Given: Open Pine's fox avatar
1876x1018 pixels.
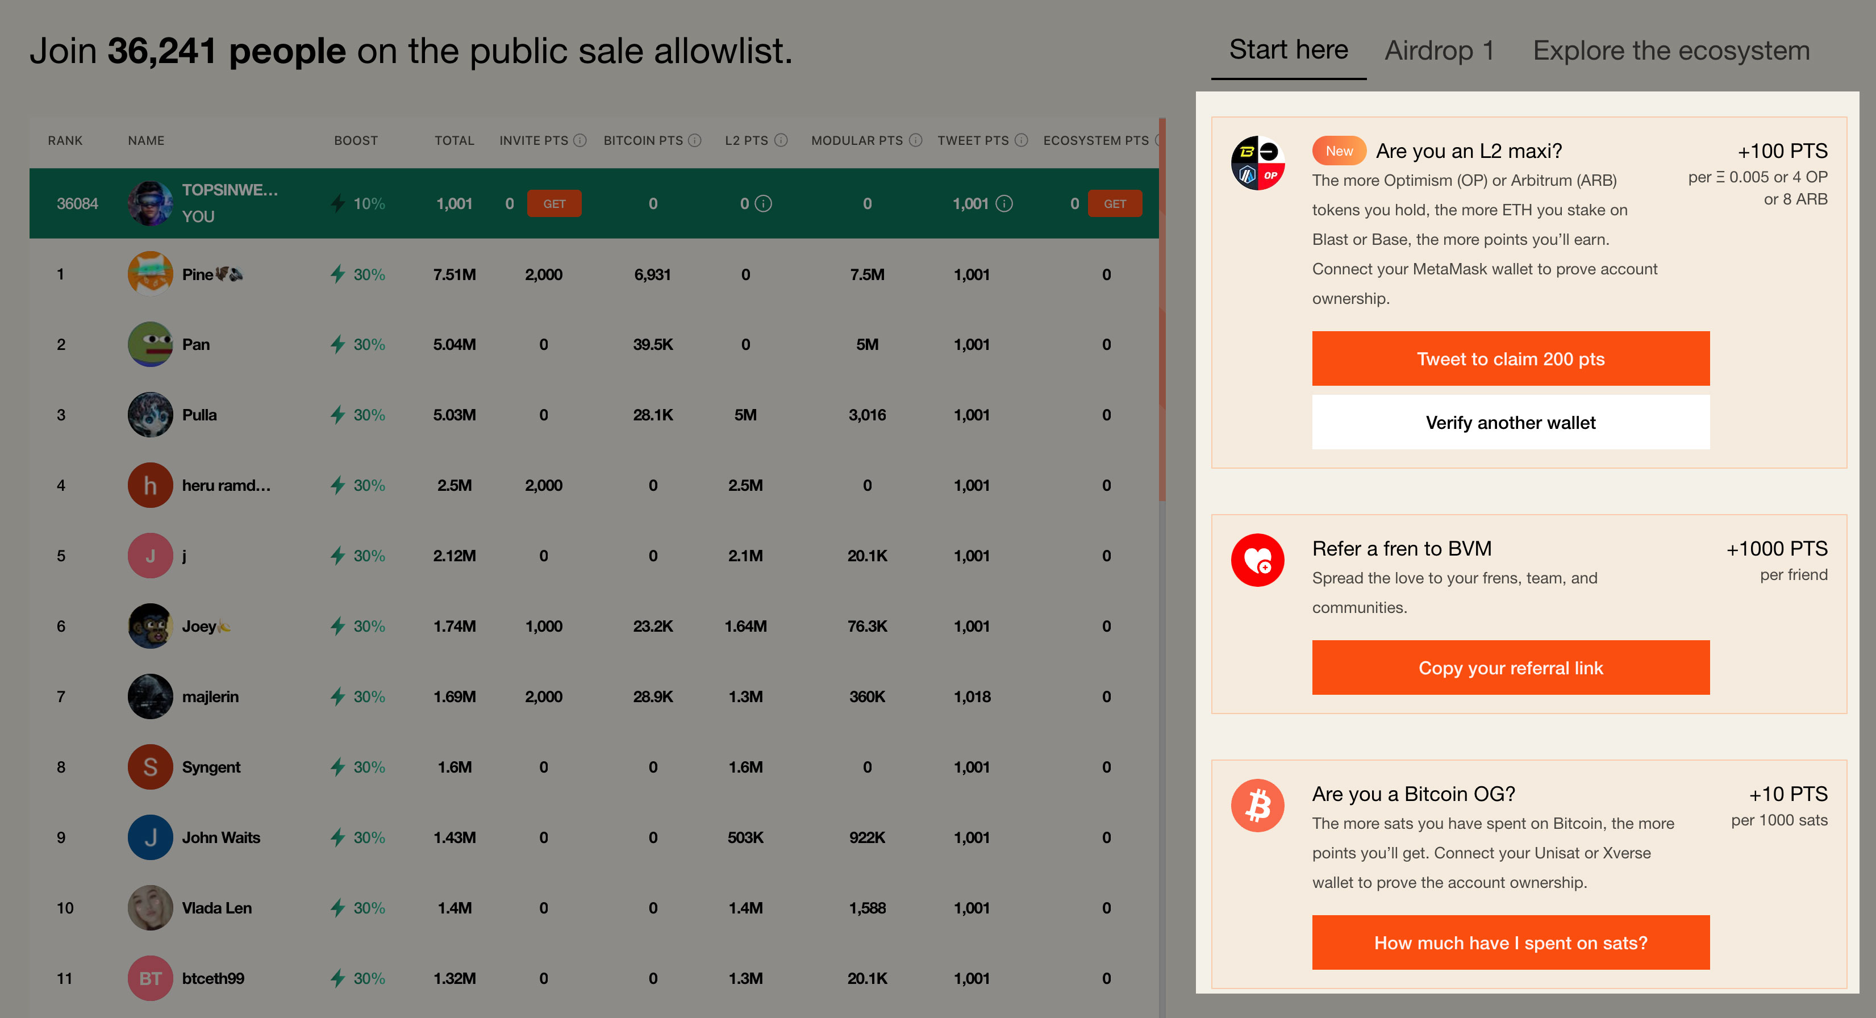Looking at the screenshot, I should coord(150,274).
